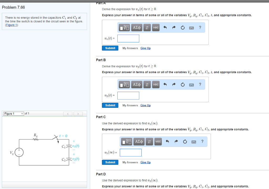Viewport: 269px width, 189px height.
Task: Click the Part D section heading
Action: click(x=101, y=174)
